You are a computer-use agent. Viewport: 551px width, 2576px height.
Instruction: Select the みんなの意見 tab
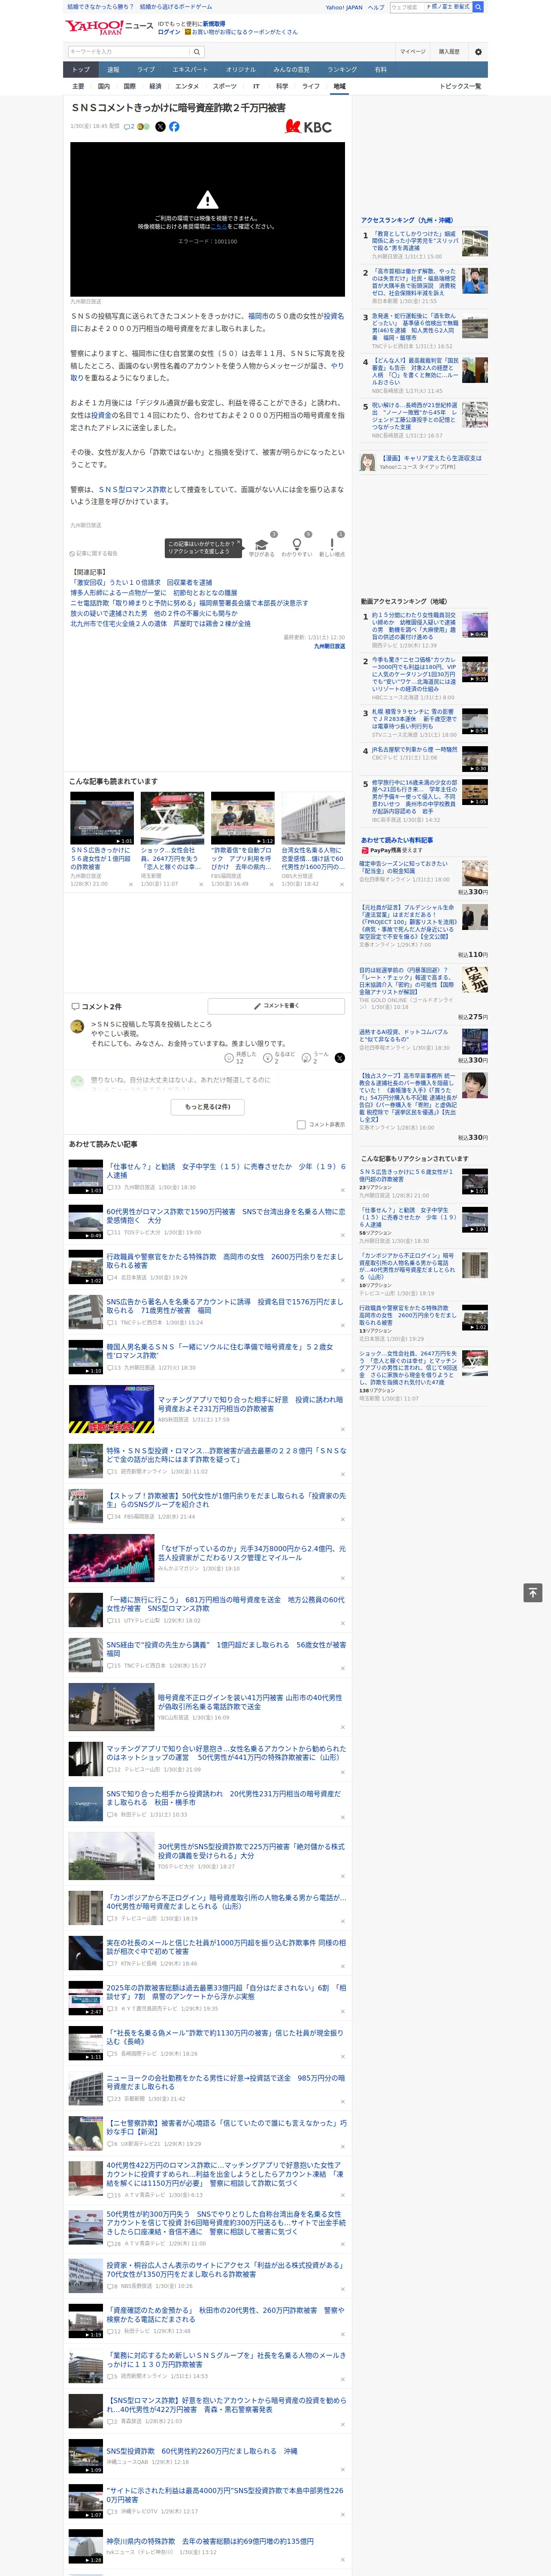click(292, 70)
